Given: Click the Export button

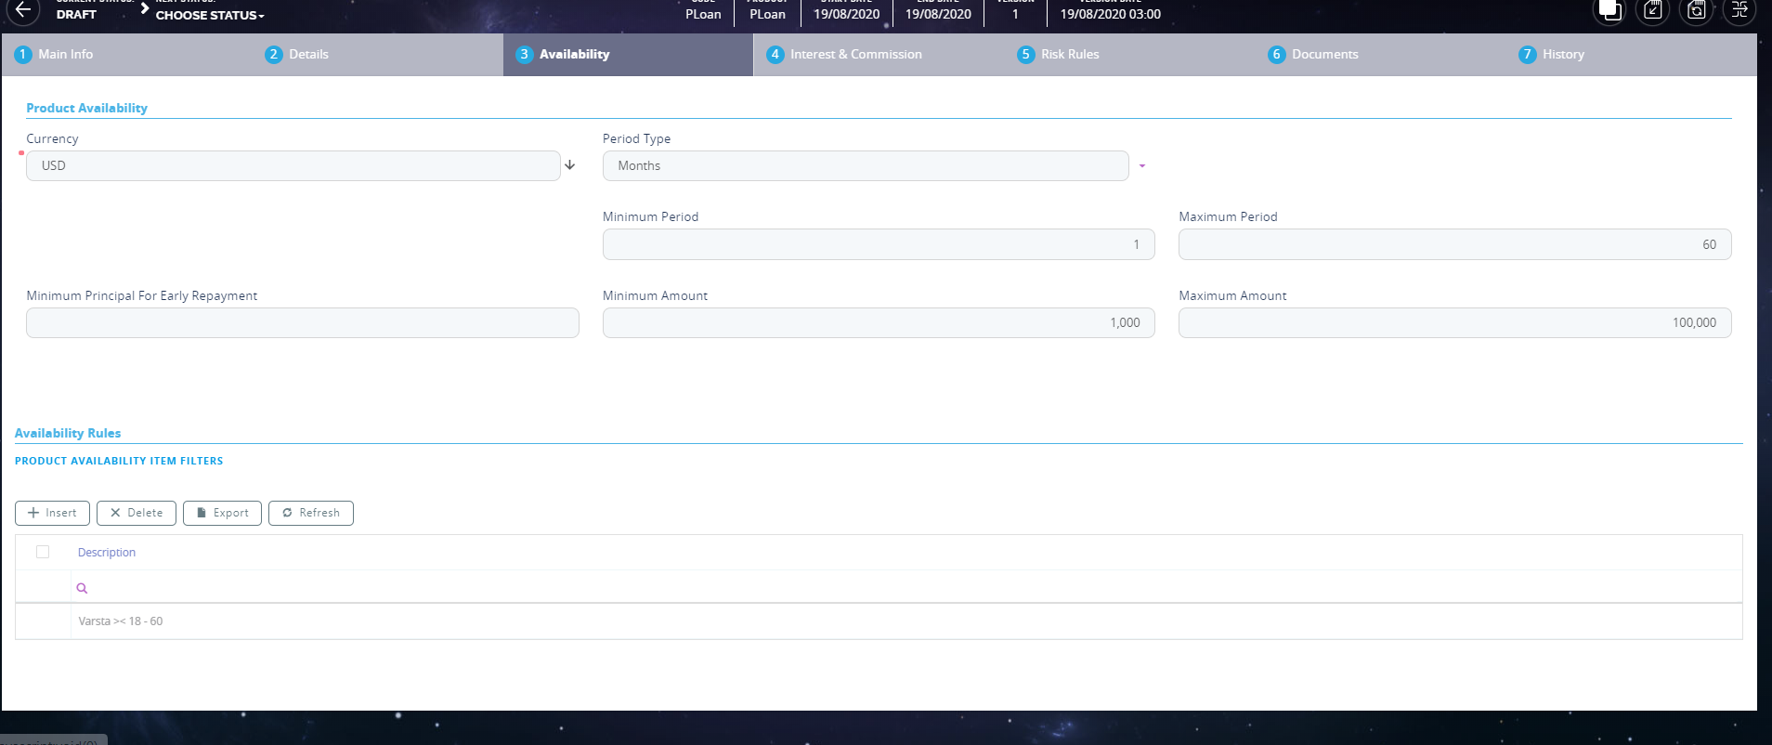Looking at the screenshot, I should click(222, 513).
